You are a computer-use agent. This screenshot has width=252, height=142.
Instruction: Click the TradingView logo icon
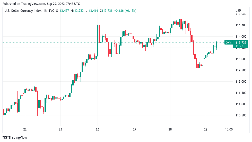point(5,138)
